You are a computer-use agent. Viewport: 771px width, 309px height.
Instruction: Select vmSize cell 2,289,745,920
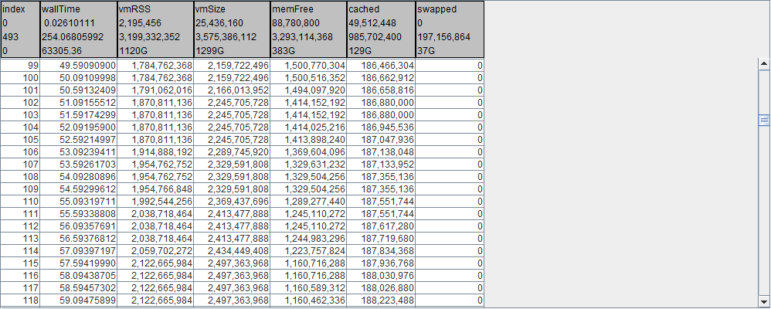coord(231,152)
